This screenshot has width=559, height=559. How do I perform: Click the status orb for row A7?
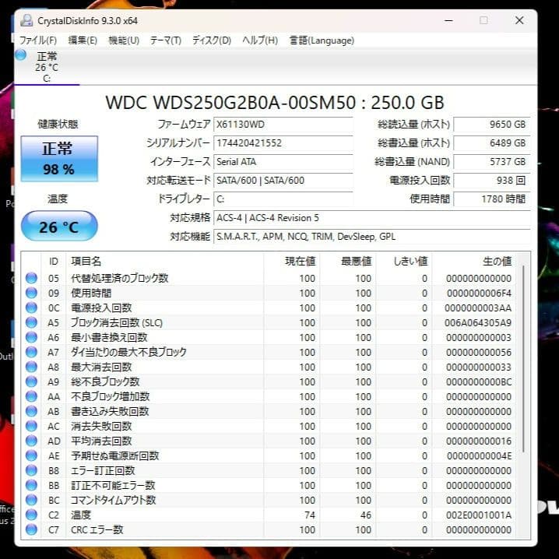(x=31, y=352)
